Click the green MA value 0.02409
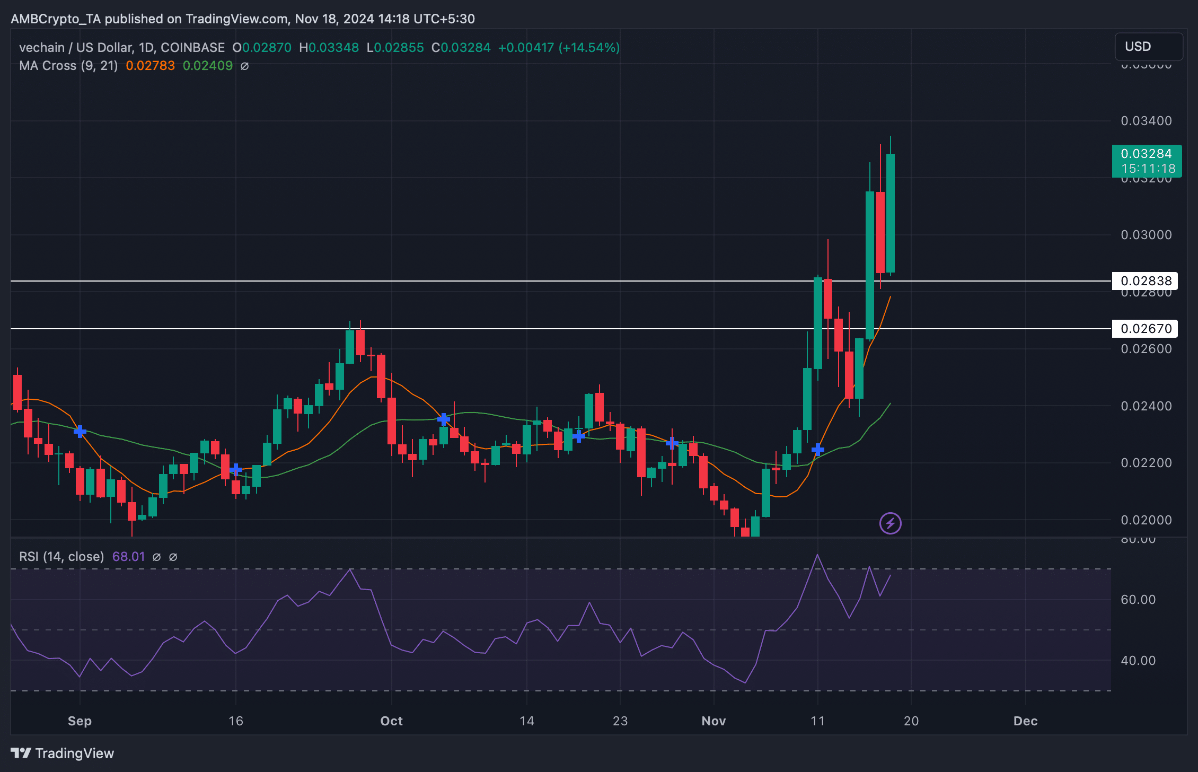Viewport: 1198px width, 772px height. coord(208,66)
